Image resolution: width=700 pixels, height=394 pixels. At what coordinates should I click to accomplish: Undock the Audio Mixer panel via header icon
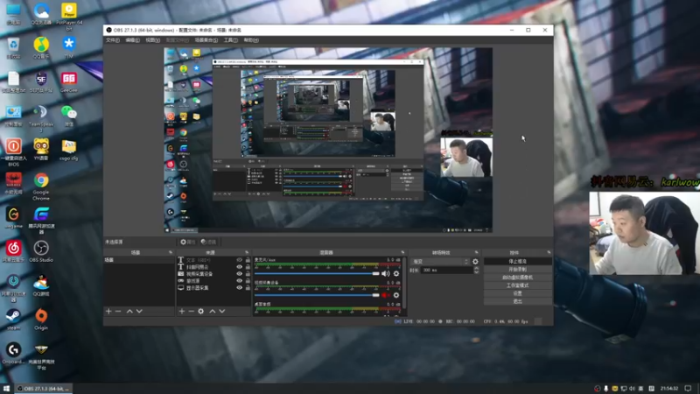click(402, 252)
